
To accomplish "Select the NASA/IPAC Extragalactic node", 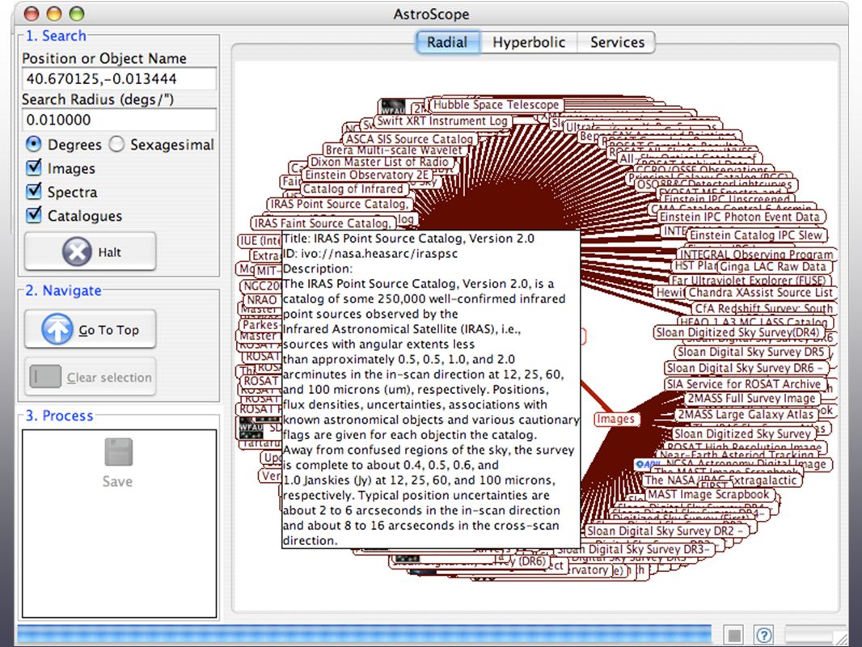I will click(x=721, y=480).
